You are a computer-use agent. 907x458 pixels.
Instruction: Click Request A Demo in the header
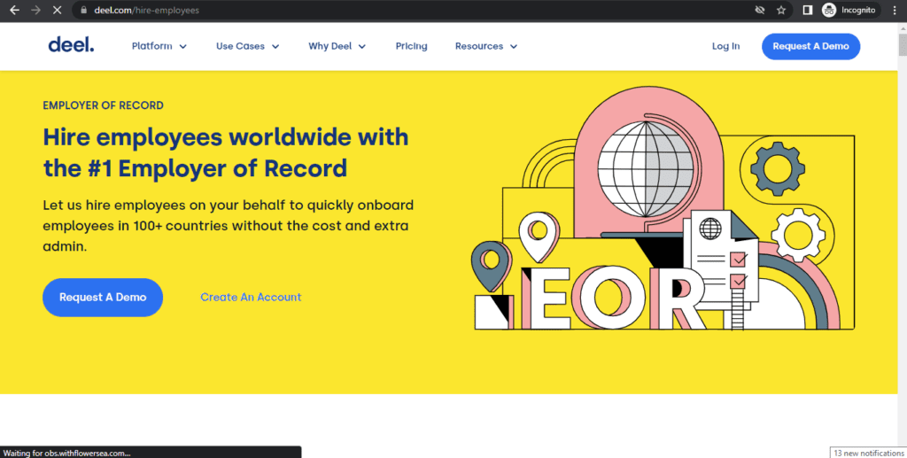(x=810, y=46)
